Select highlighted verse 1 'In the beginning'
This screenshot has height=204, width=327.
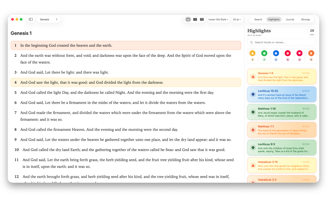coord(126,45)
